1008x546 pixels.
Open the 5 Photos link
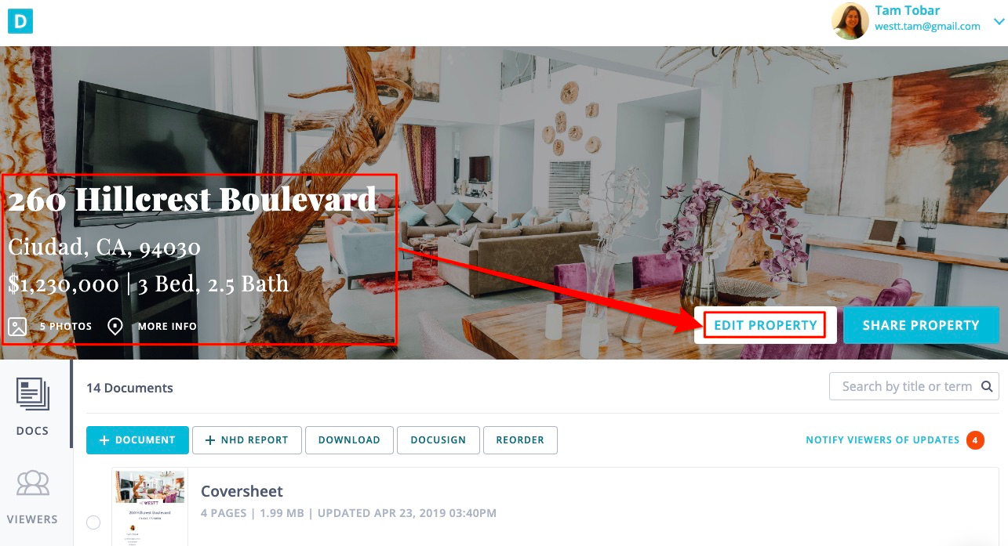tap(66, 327)
